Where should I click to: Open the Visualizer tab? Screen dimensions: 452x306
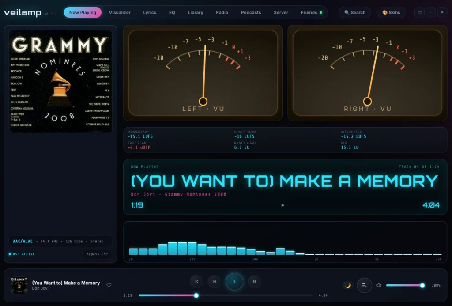pyautogui.click(x=120, y=12)
